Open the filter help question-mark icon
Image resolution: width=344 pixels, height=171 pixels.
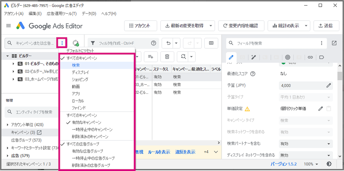tap(153, 43)
